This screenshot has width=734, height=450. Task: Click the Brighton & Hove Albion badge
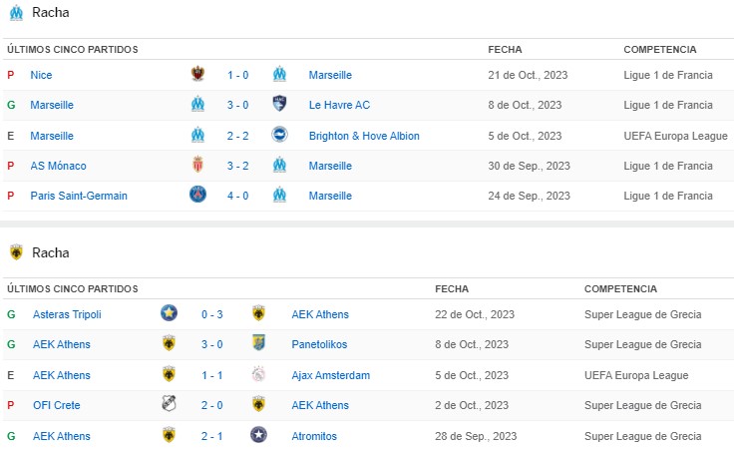click(279, 135)
